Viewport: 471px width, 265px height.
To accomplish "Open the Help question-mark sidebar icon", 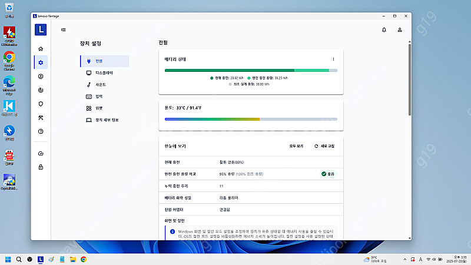I will (41, 131).
